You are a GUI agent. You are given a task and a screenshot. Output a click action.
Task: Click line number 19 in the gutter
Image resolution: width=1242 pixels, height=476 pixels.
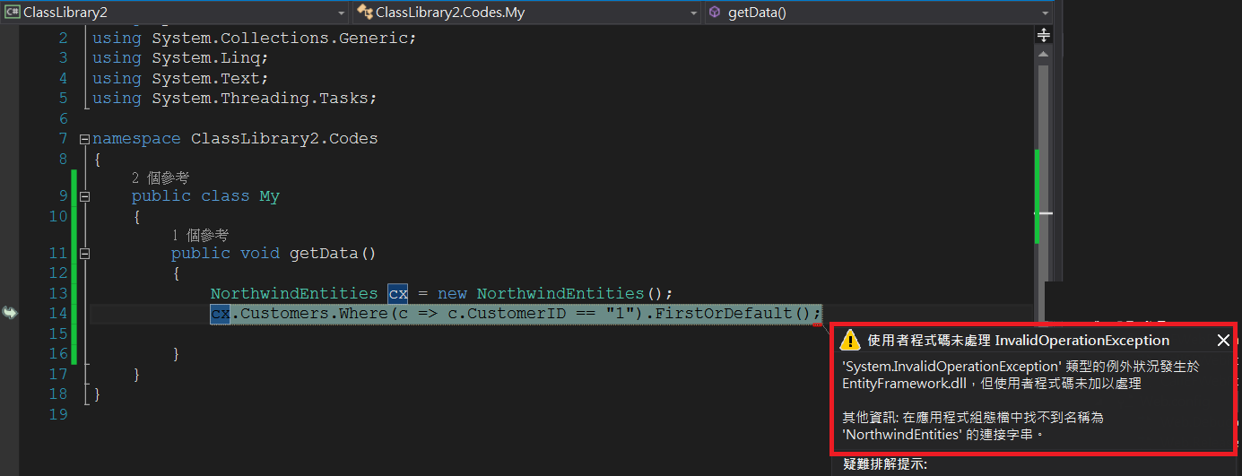[58, 414]
